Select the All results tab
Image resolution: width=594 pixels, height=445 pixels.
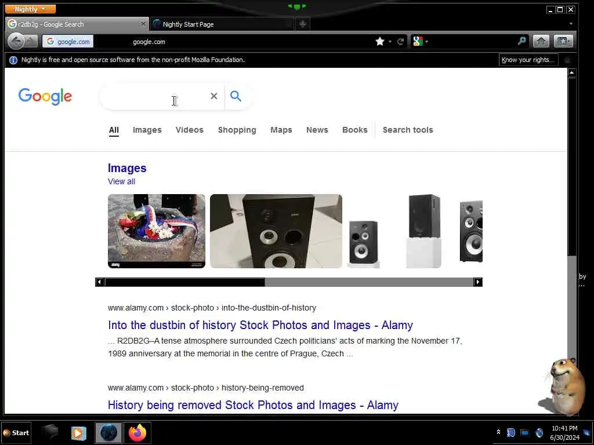(x=114, y=130)
